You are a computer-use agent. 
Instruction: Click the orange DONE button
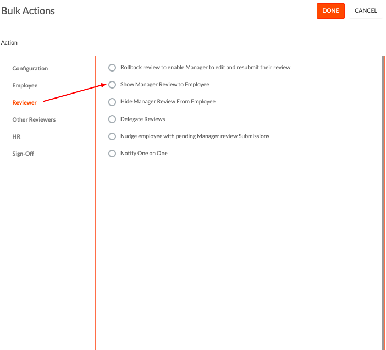330,11
